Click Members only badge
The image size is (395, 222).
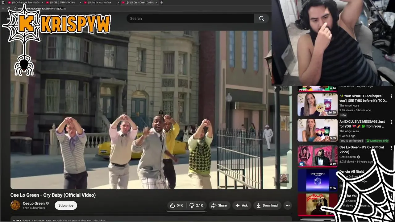[377, 141]
